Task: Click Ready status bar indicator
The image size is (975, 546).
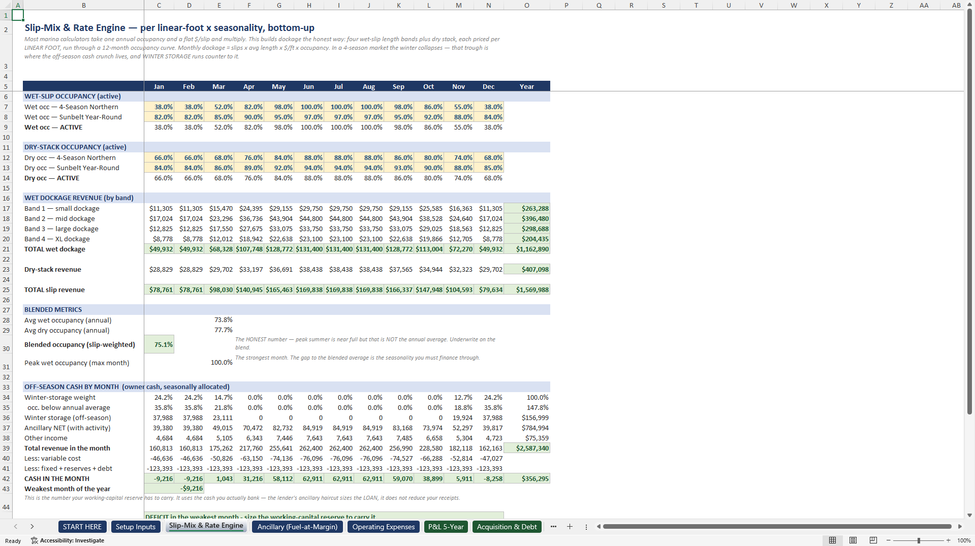Action: point(13,540)
